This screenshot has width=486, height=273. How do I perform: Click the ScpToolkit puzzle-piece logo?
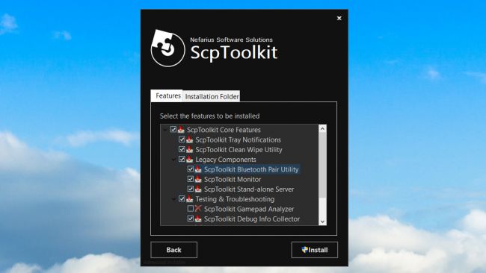click(167, 48)
